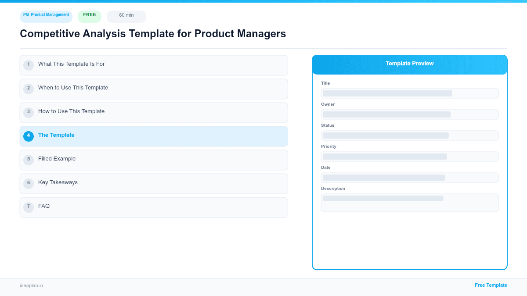Select the FREE badge
The height and width of the screenshot is (296, 527).
tap(89, 15)
